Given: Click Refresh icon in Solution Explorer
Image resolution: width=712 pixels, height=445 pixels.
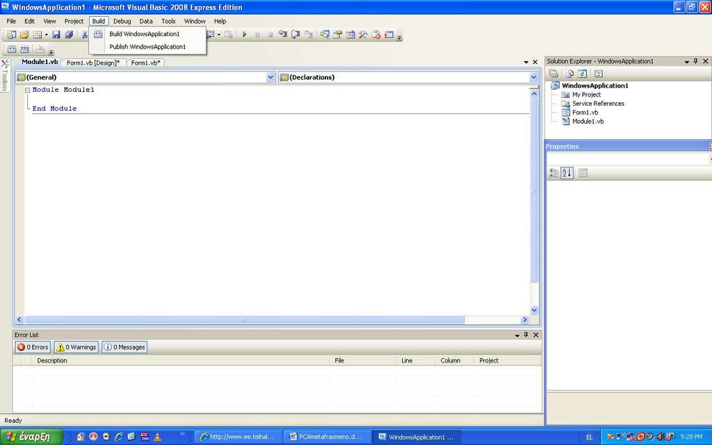Looking at the screenshot, I should 583,74.
